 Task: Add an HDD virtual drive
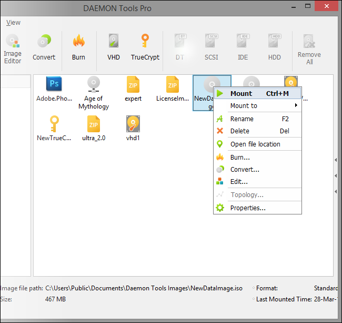point(274,47)
